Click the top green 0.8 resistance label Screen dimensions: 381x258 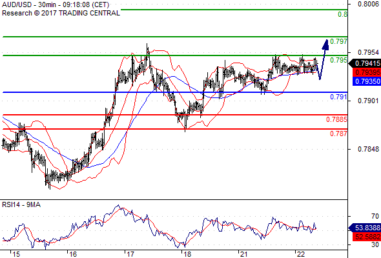pyautogui.click(x=343, y=15)
